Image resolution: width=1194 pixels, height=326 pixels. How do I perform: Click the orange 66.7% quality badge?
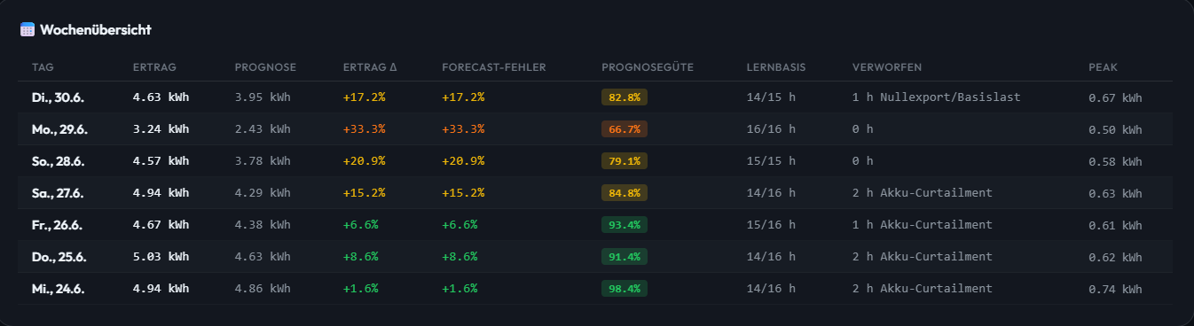click(x=624, y=129)
